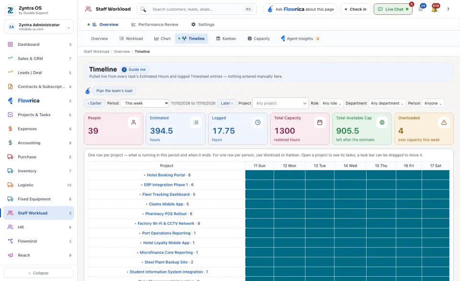Click the Projects & Tasks checkbox icon
This screenshot has height=281, width=460.
pos(10,114)
